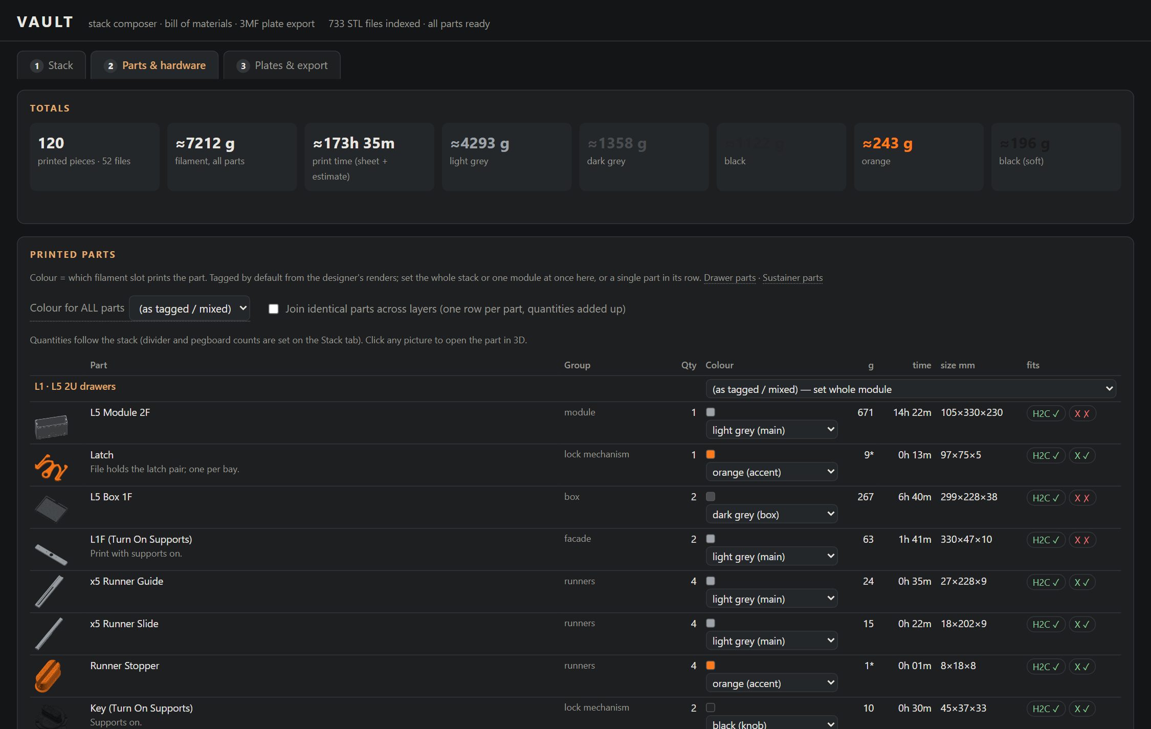Click the dark grey swatch in L5 Box 1F row
Screen dimensions: 1151x729
pyautogui.click(x=711, y=496)
